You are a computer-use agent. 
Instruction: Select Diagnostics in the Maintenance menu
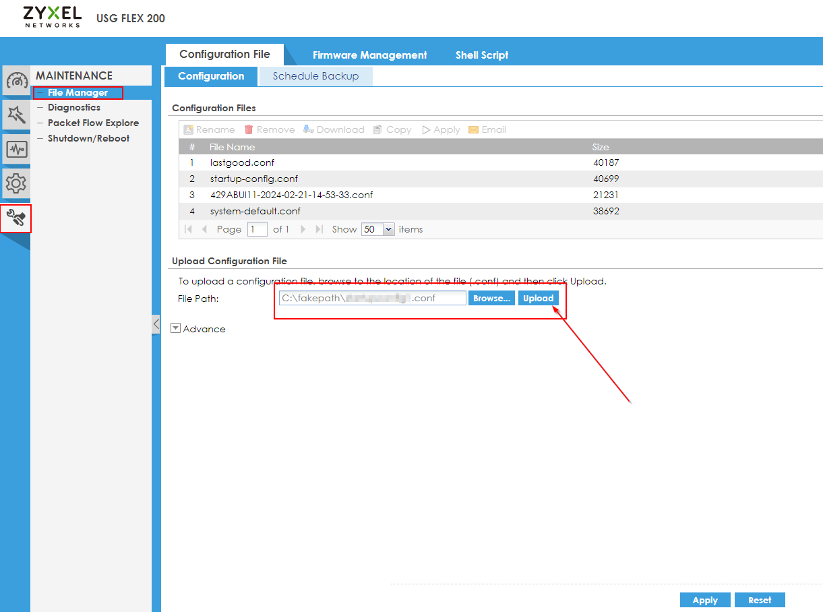74,107
